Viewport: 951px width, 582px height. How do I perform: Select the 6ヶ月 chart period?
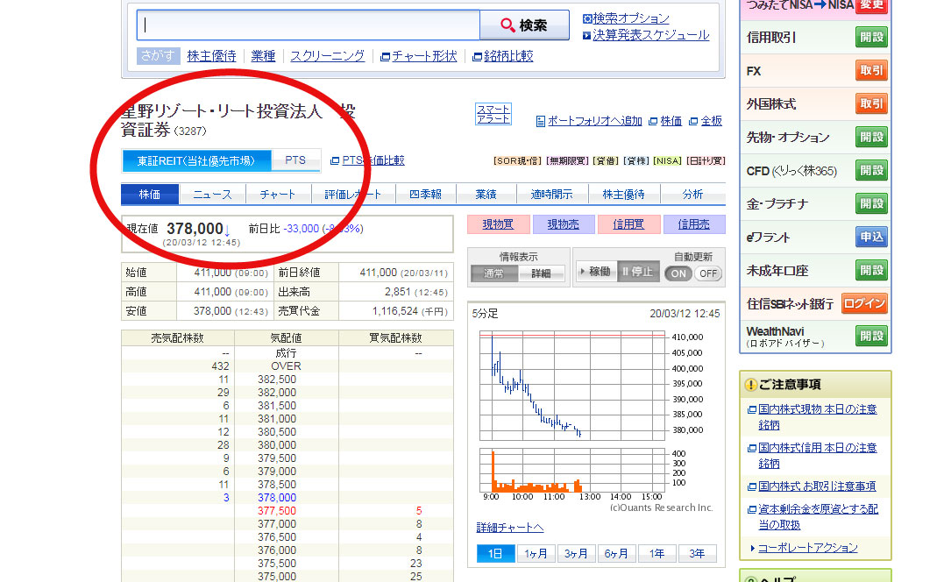(615, 553)
